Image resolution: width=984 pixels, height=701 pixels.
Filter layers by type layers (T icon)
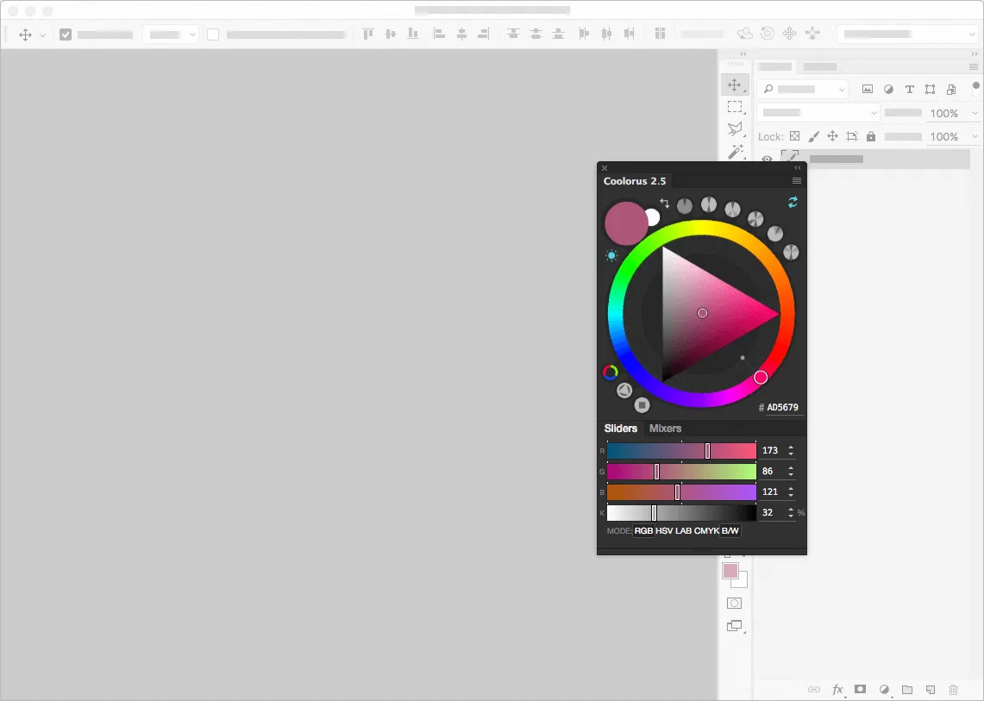909,89
